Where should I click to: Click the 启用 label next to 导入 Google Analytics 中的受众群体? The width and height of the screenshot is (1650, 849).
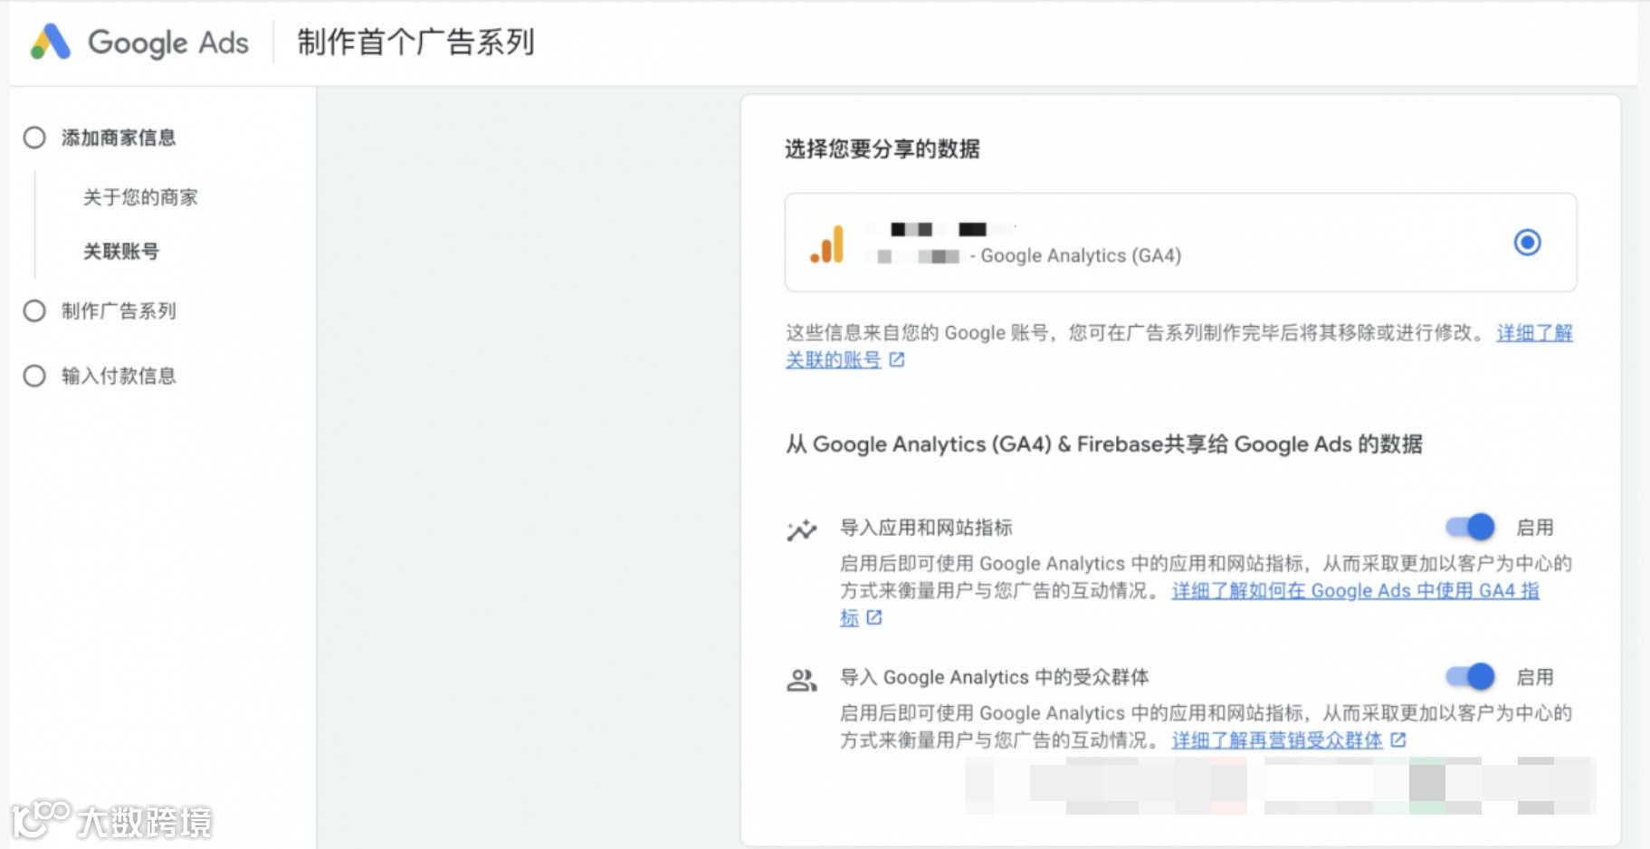point(1535,677)
